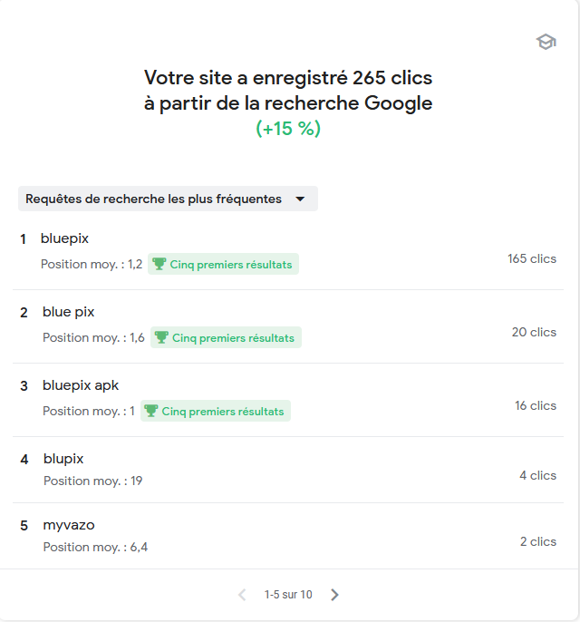Open the most frequent search queries dropdown
Viewport: 580px width, 622px height.
click(154, 199)
